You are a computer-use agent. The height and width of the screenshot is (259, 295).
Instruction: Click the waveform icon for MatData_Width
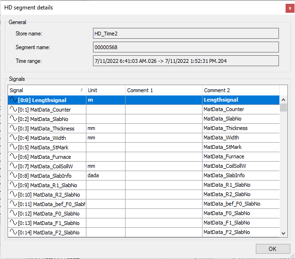(13, 138)
